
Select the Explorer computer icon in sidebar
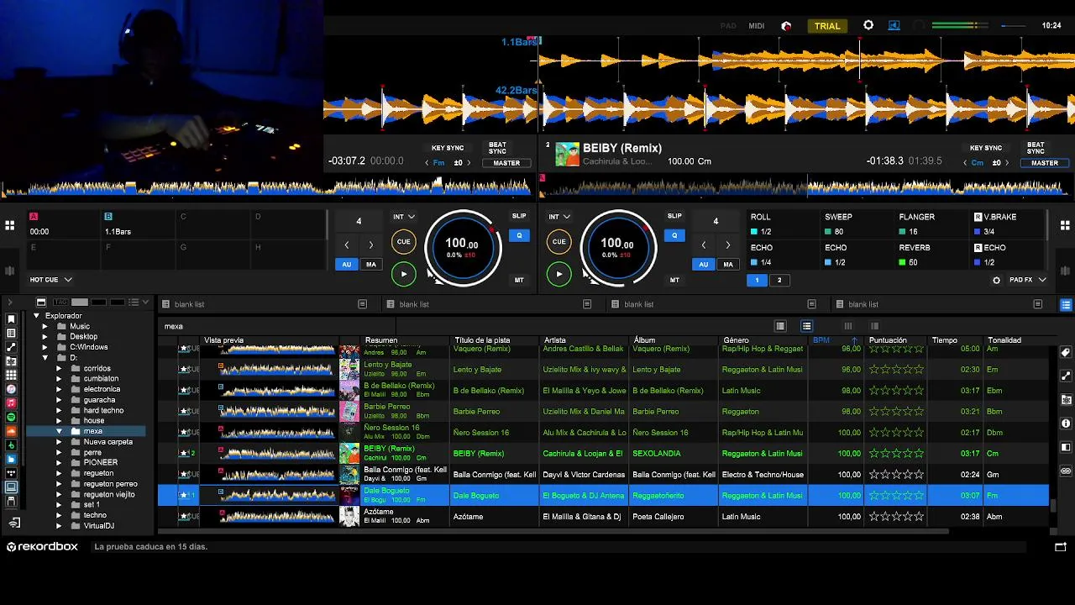click(x=11, y=487)
